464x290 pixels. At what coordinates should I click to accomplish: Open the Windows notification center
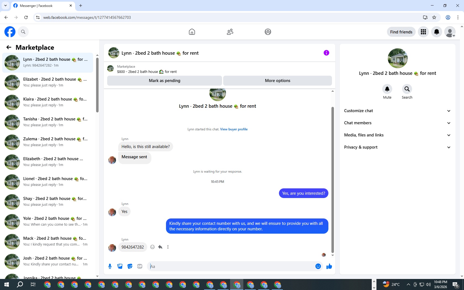click(x=456, y=285)
